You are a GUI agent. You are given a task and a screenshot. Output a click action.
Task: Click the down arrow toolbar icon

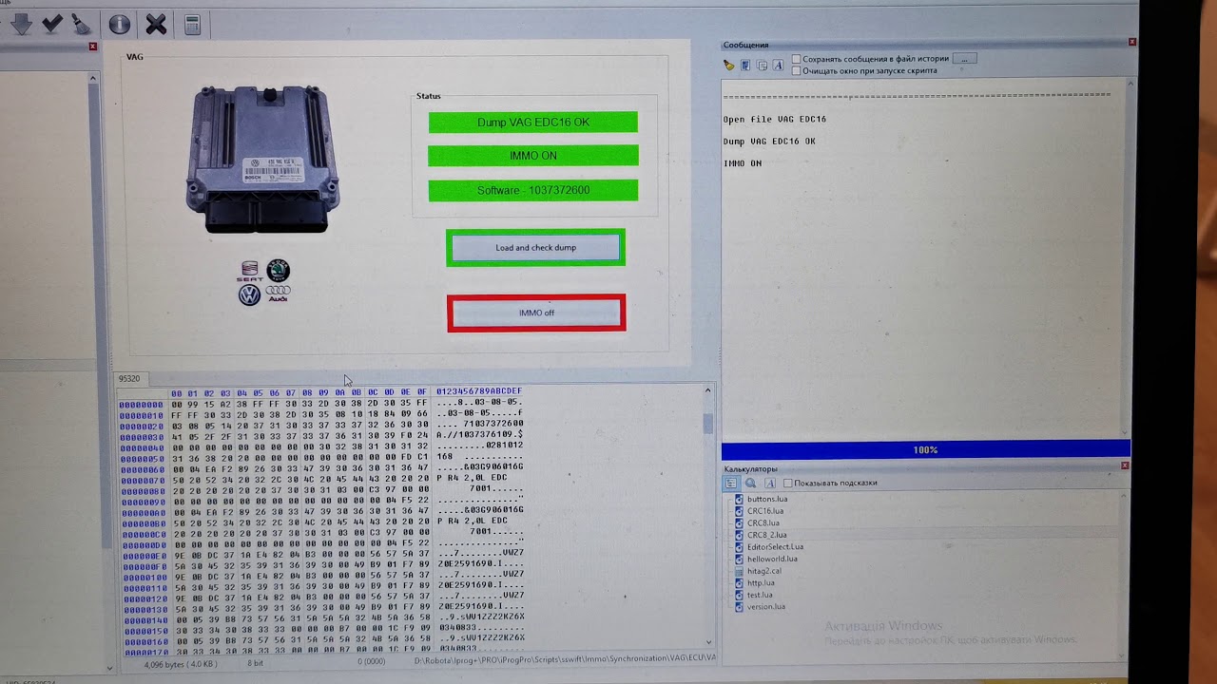[20, 25]
